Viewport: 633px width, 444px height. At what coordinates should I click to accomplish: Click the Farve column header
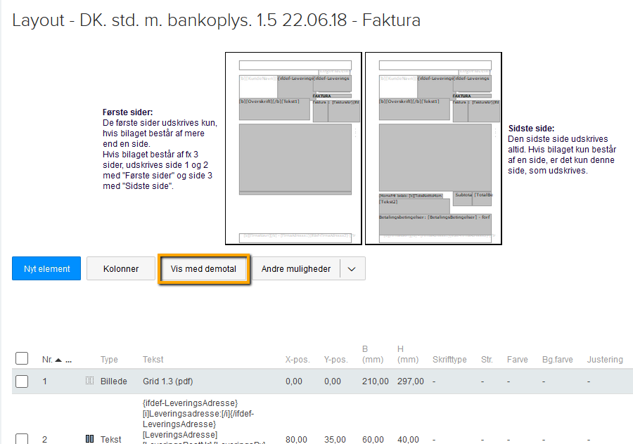(x=517, y=359)
